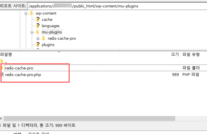
Task: Click the left arrow of horizontal scrollbar
Action: (1, 119)
